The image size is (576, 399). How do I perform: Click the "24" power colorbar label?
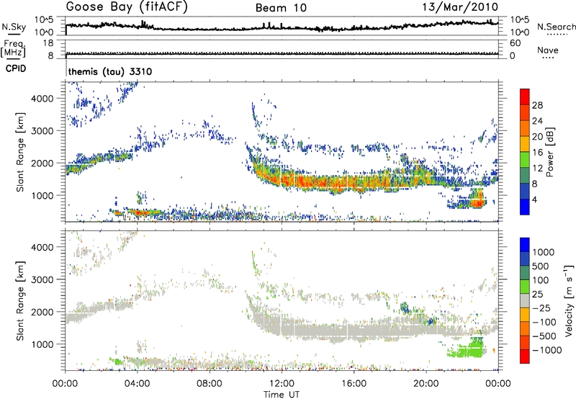pos(537,121)
